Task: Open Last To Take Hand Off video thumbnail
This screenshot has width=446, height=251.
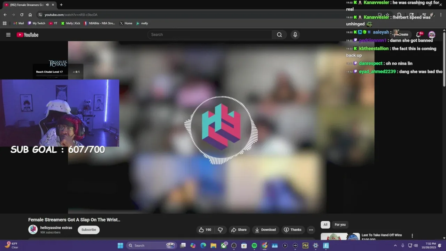Action: [x=340, y=237]
